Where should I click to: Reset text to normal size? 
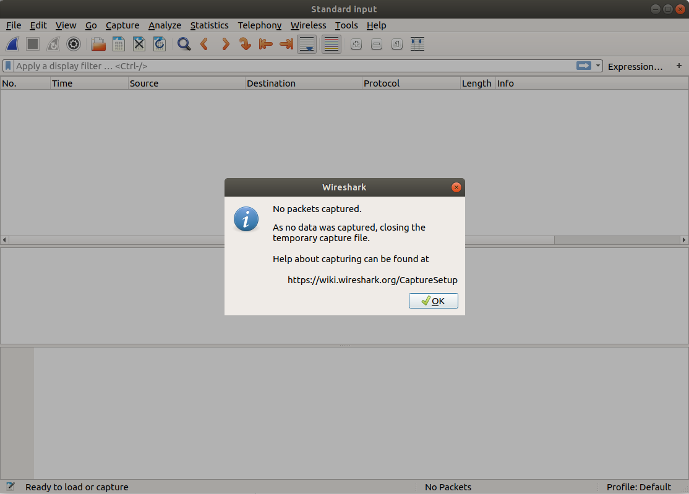[x=397, y=44]
